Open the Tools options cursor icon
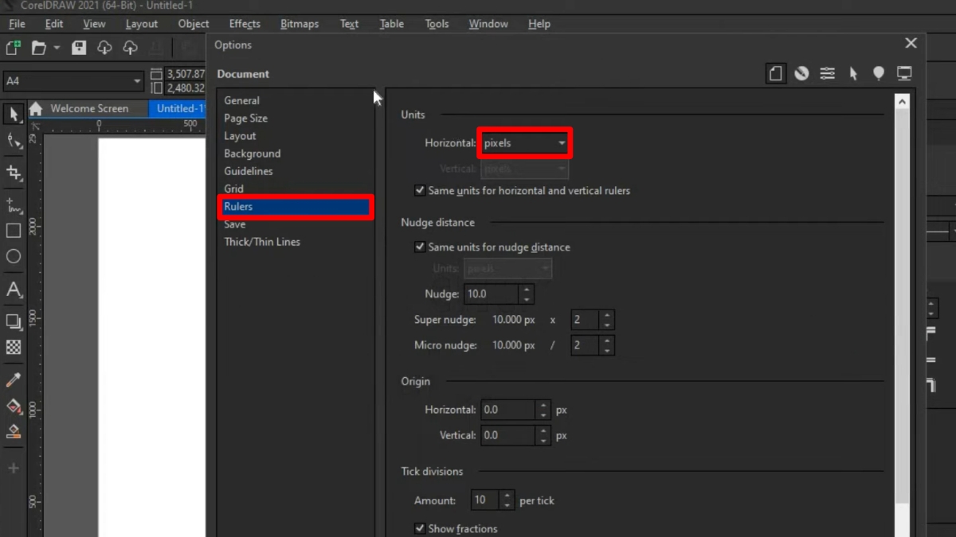Screen dimensions: 956x537 coord(853,73)
